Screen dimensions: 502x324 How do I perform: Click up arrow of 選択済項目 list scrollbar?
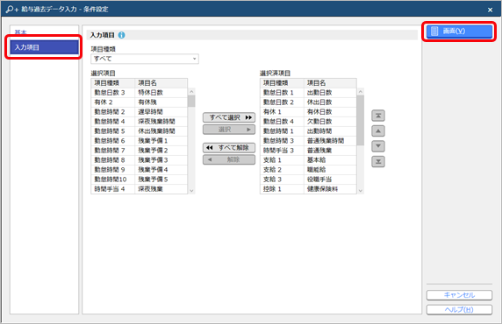[361, 92]
